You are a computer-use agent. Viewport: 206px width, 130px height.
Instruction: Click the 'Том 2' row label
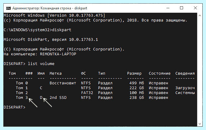[x=22, y=93]
